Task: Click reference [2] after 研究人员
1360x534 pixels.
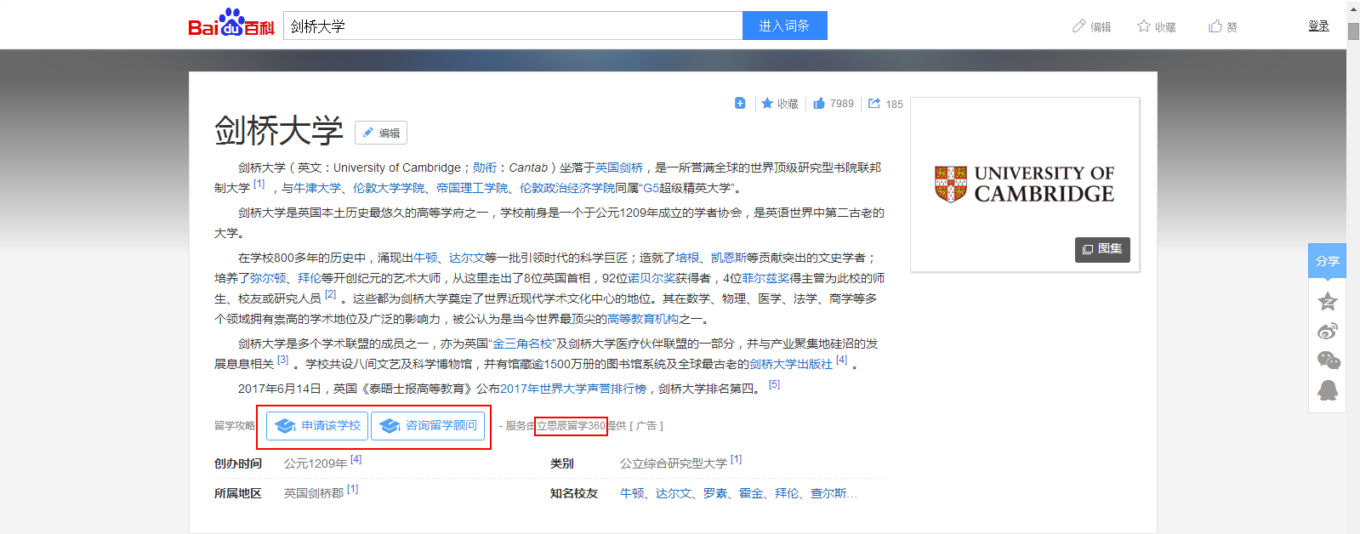Action: click(x=331, y=295)
